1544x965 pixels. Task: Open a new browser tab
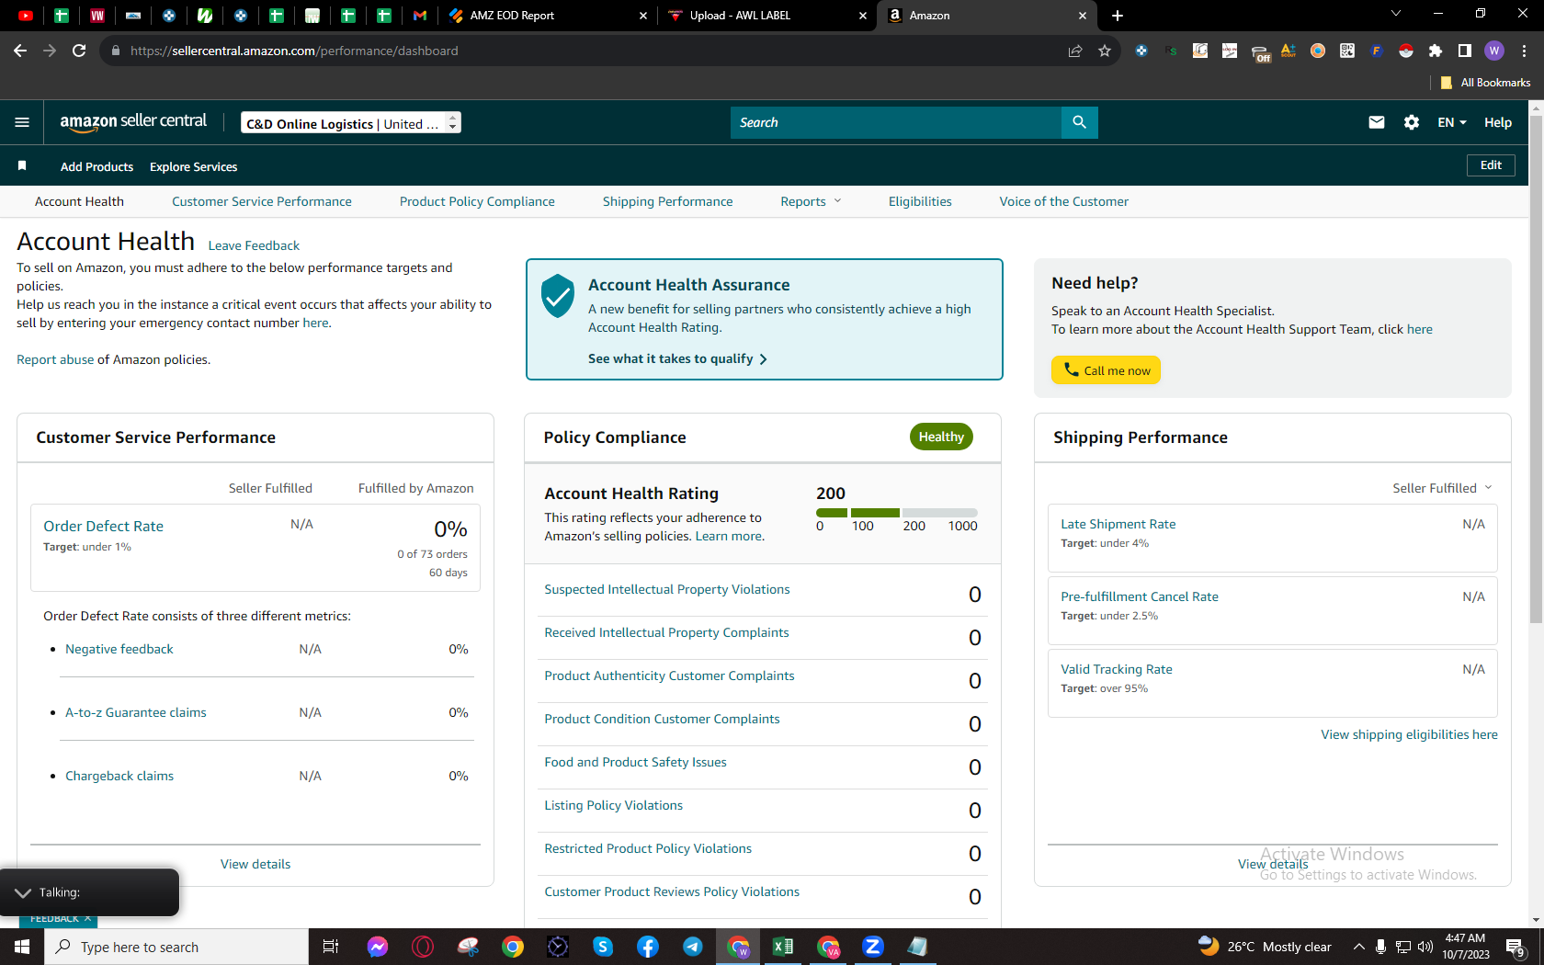click(1118, 16)
